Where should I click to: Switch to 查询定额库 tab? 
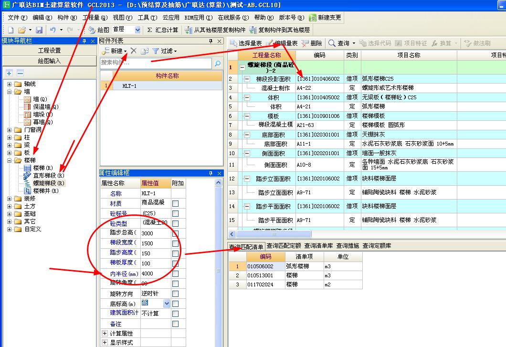click(377, 246)
